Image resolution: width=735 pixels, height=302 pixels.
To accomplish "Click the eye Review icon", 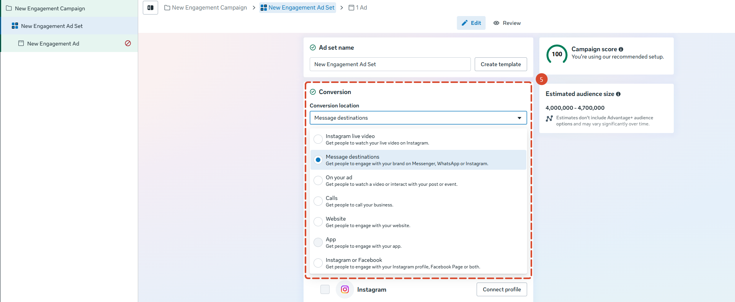I will click(497, 23).
